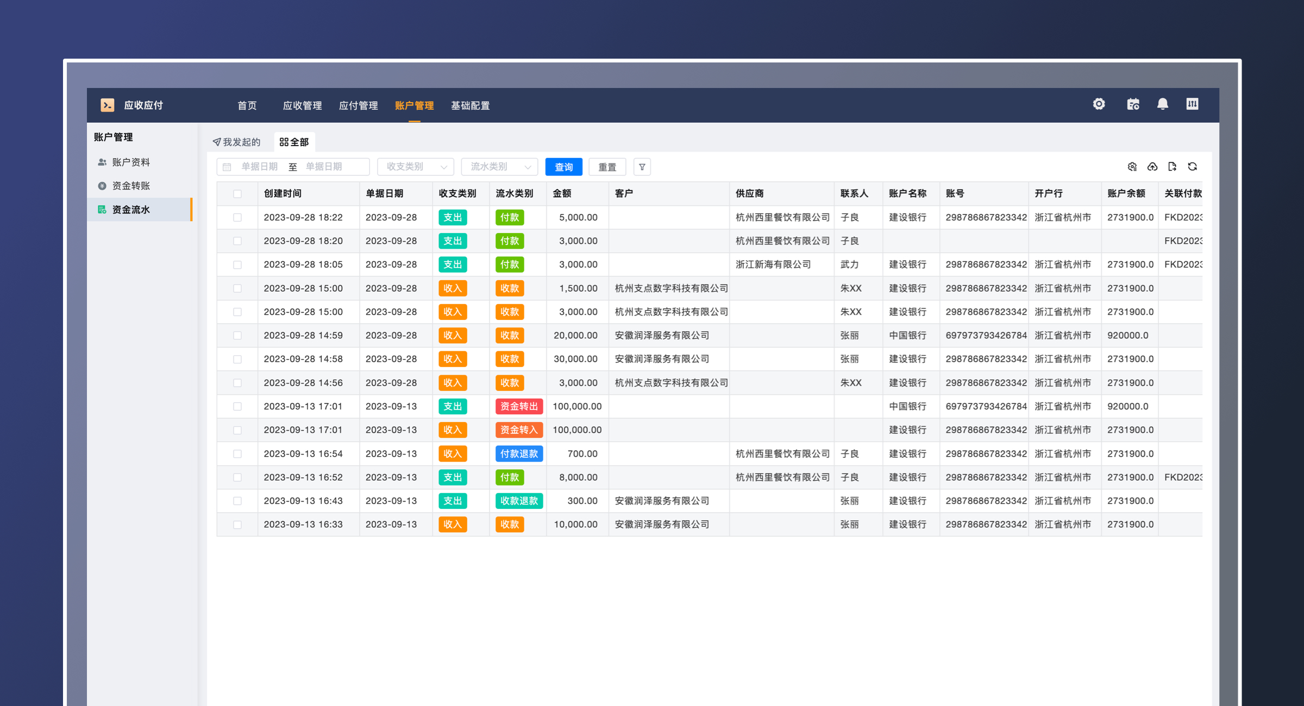This screenshot has height=706, width=1304.
Task: Click the start 单据日期 input field
Action: click(260, 167)
